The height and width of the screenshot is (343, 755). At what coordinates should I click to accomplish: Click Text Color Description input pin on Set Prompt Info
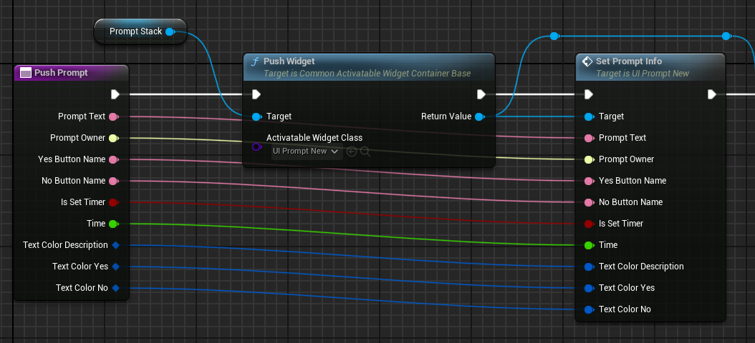pos(589,267)
